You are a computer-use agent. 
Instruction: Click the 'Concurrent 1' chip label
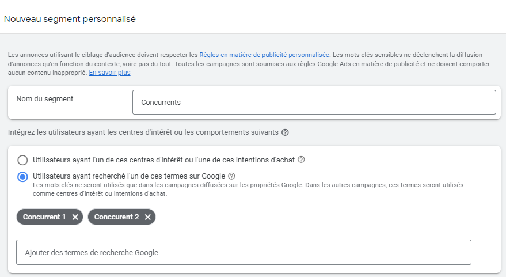44,217
